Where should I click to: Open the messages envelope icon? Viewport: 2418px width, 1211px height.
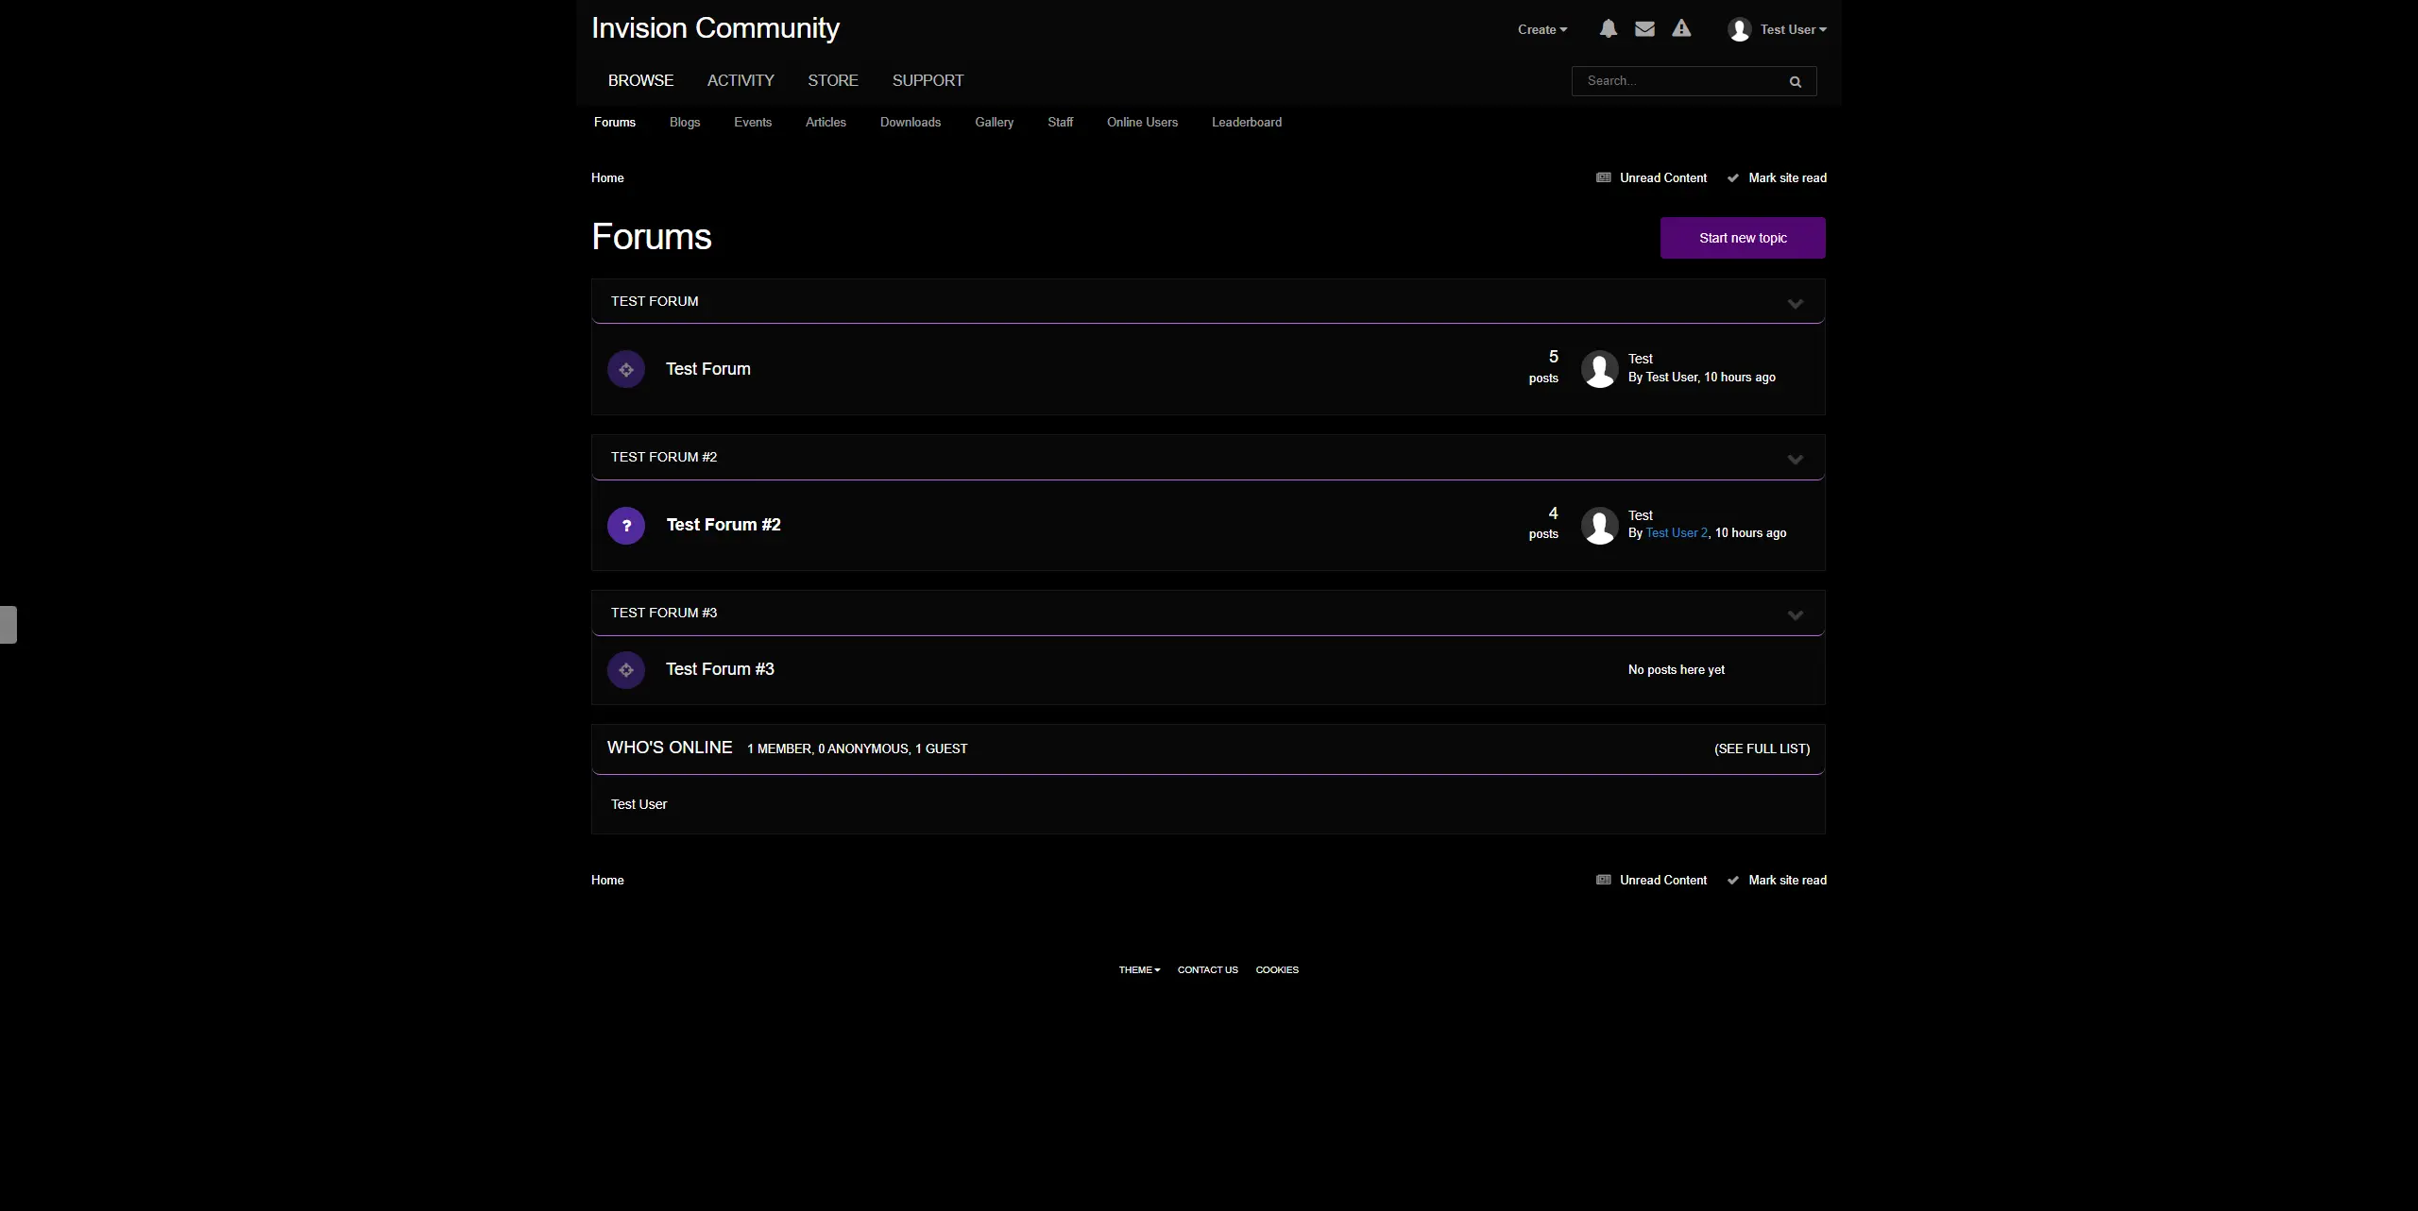tap(1644, 28)
